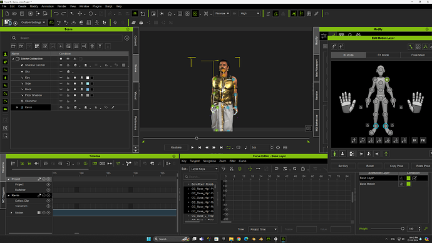The image size is (432, 243).
Task: Toggle the green Base Motion condition box
Action: [x=409, y=184]
